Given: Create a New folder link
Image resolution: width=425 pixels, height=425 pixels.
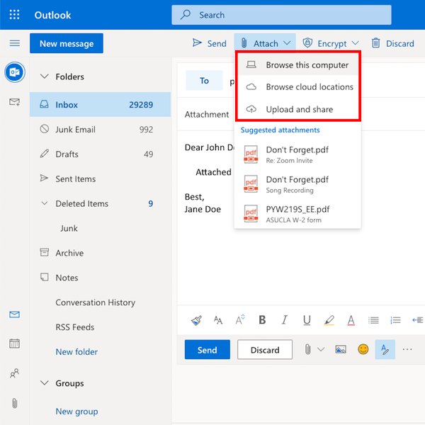Looking at the screenshot, I should click(x=76, y=351).
